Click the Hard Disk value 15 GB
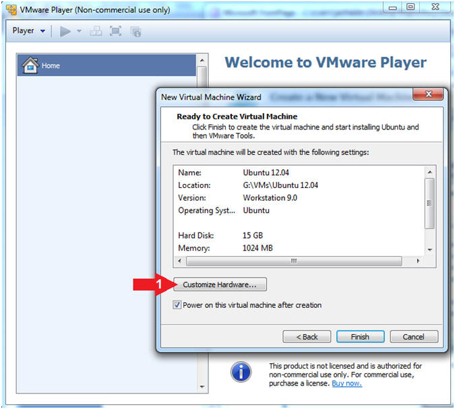The width and height of the screenshot is (455, 409). 253,235
